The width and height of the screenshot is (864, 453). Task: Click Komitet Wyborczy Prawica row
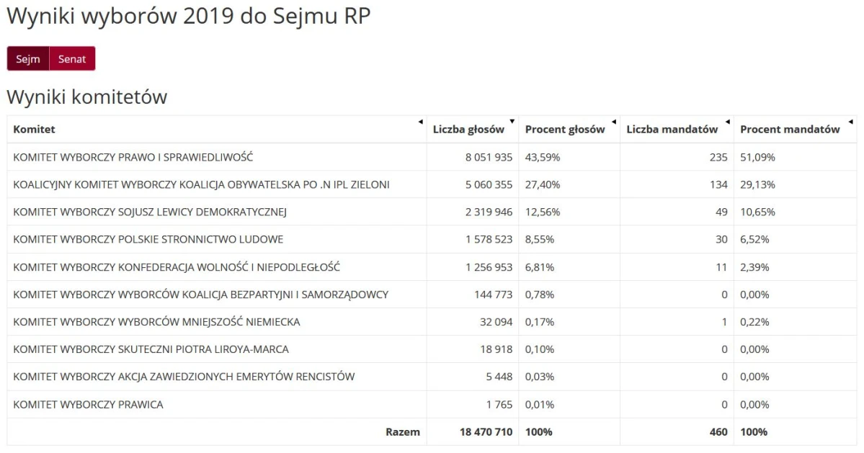coord(432,404)
